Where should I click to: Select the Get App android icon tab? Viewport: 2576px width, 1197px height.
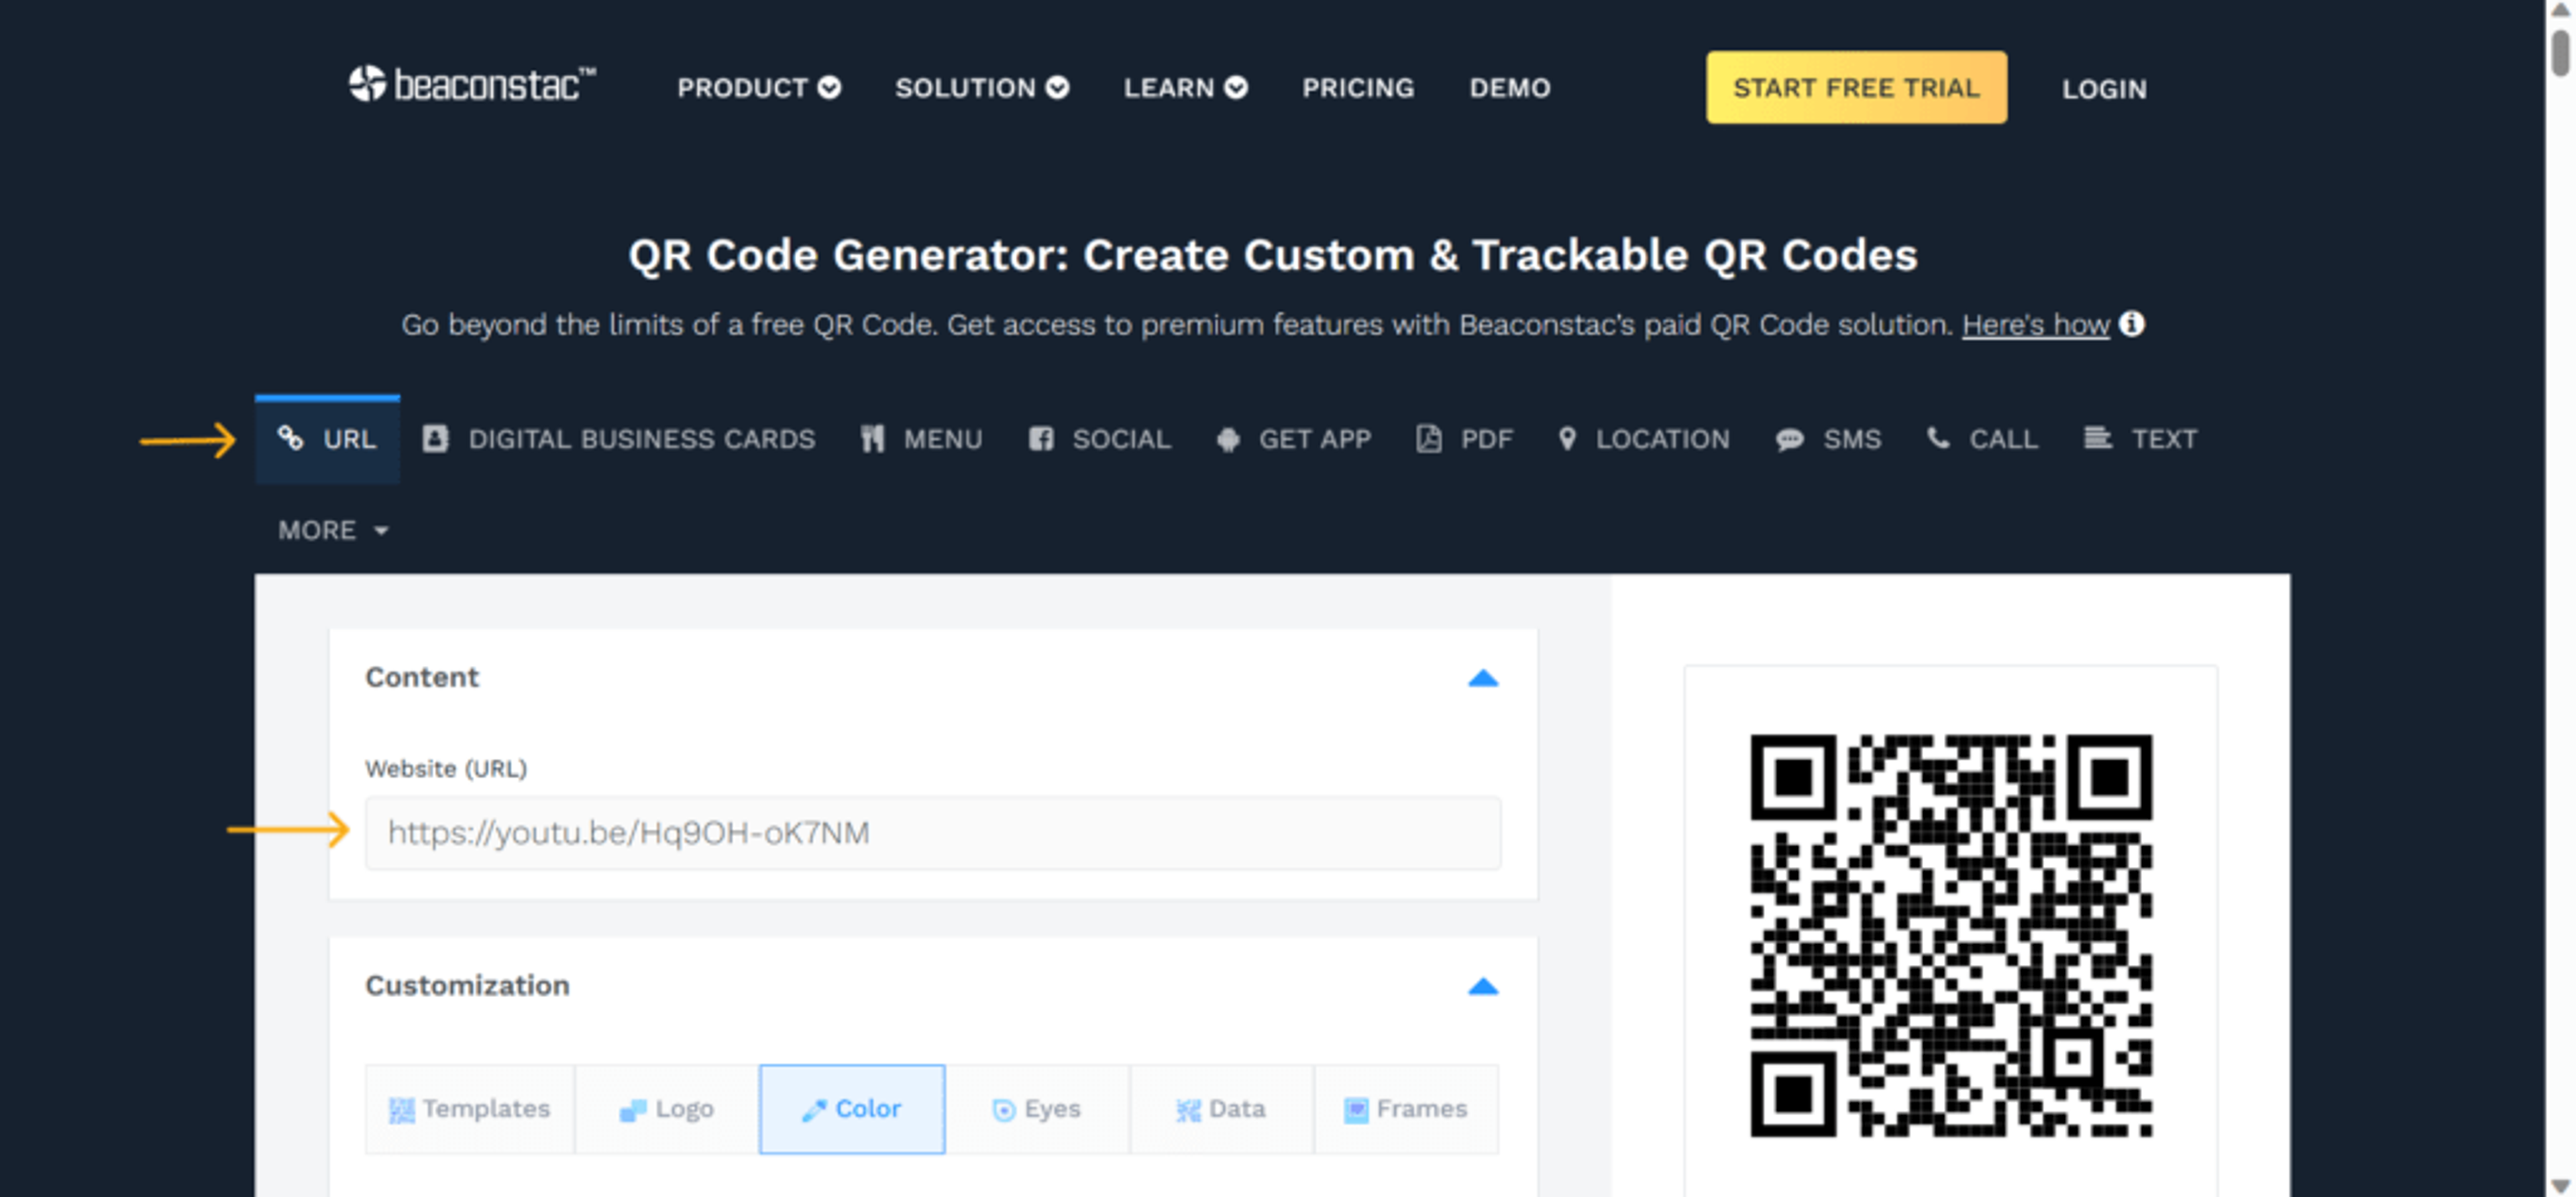click(x=1228, y=439)
